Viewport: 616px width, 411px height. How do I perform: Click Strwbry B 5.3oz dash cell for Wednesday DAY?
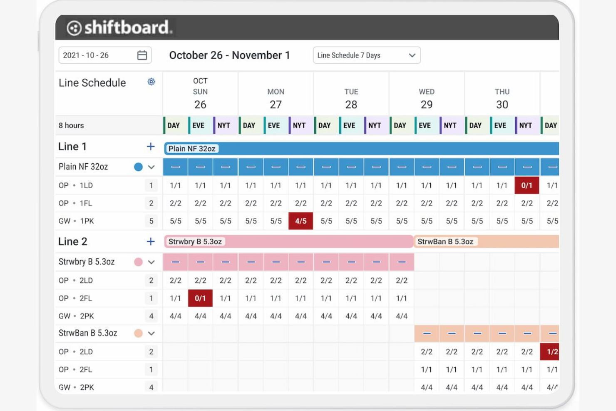402,262
